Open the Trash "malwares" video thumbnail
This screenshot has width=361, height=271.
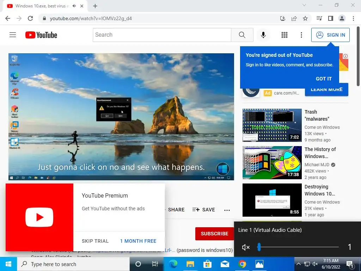[x=272, y=125]
